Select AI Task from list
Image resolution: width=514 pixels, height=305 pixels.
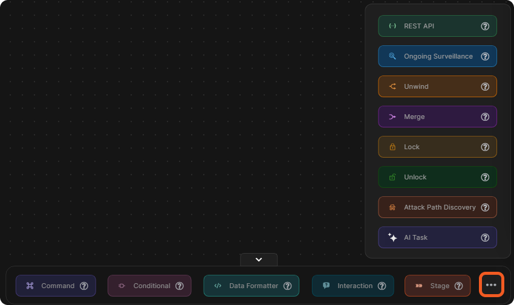(437, 237)
